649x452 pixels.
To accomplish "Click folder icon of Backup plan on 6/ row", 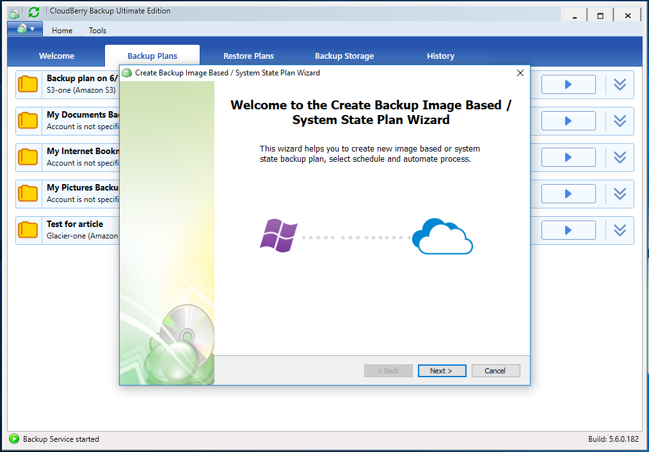I will click(28, 84).
